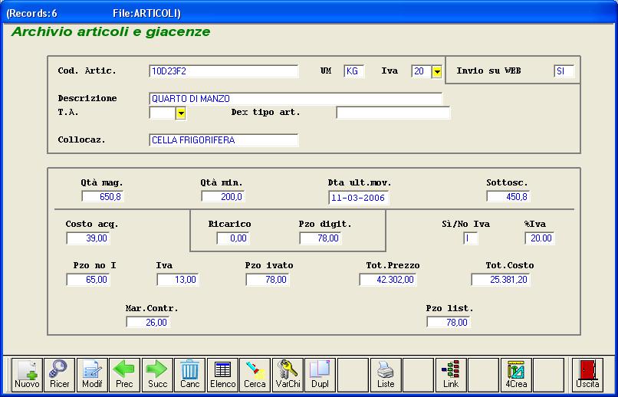Image resolution: width=618 pixels, height=397 pixels.
Task: Click the %Iva field 20.00
Action: 540,238
